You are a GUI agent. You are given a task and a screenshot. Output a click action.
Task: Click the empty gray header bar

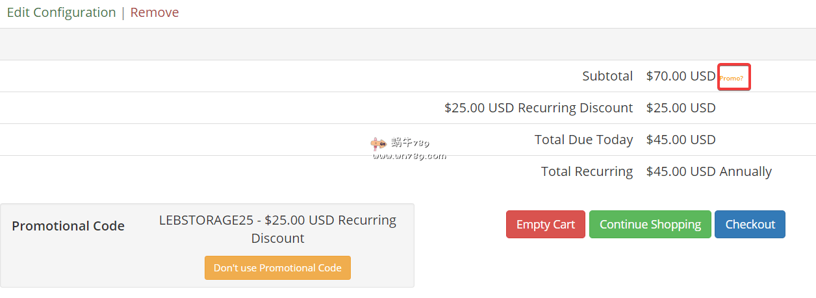pyautogui.click(x=408, y=44)
